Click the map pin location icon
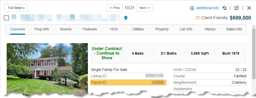This screenshot has height=98, width=256. coord(126,18)
